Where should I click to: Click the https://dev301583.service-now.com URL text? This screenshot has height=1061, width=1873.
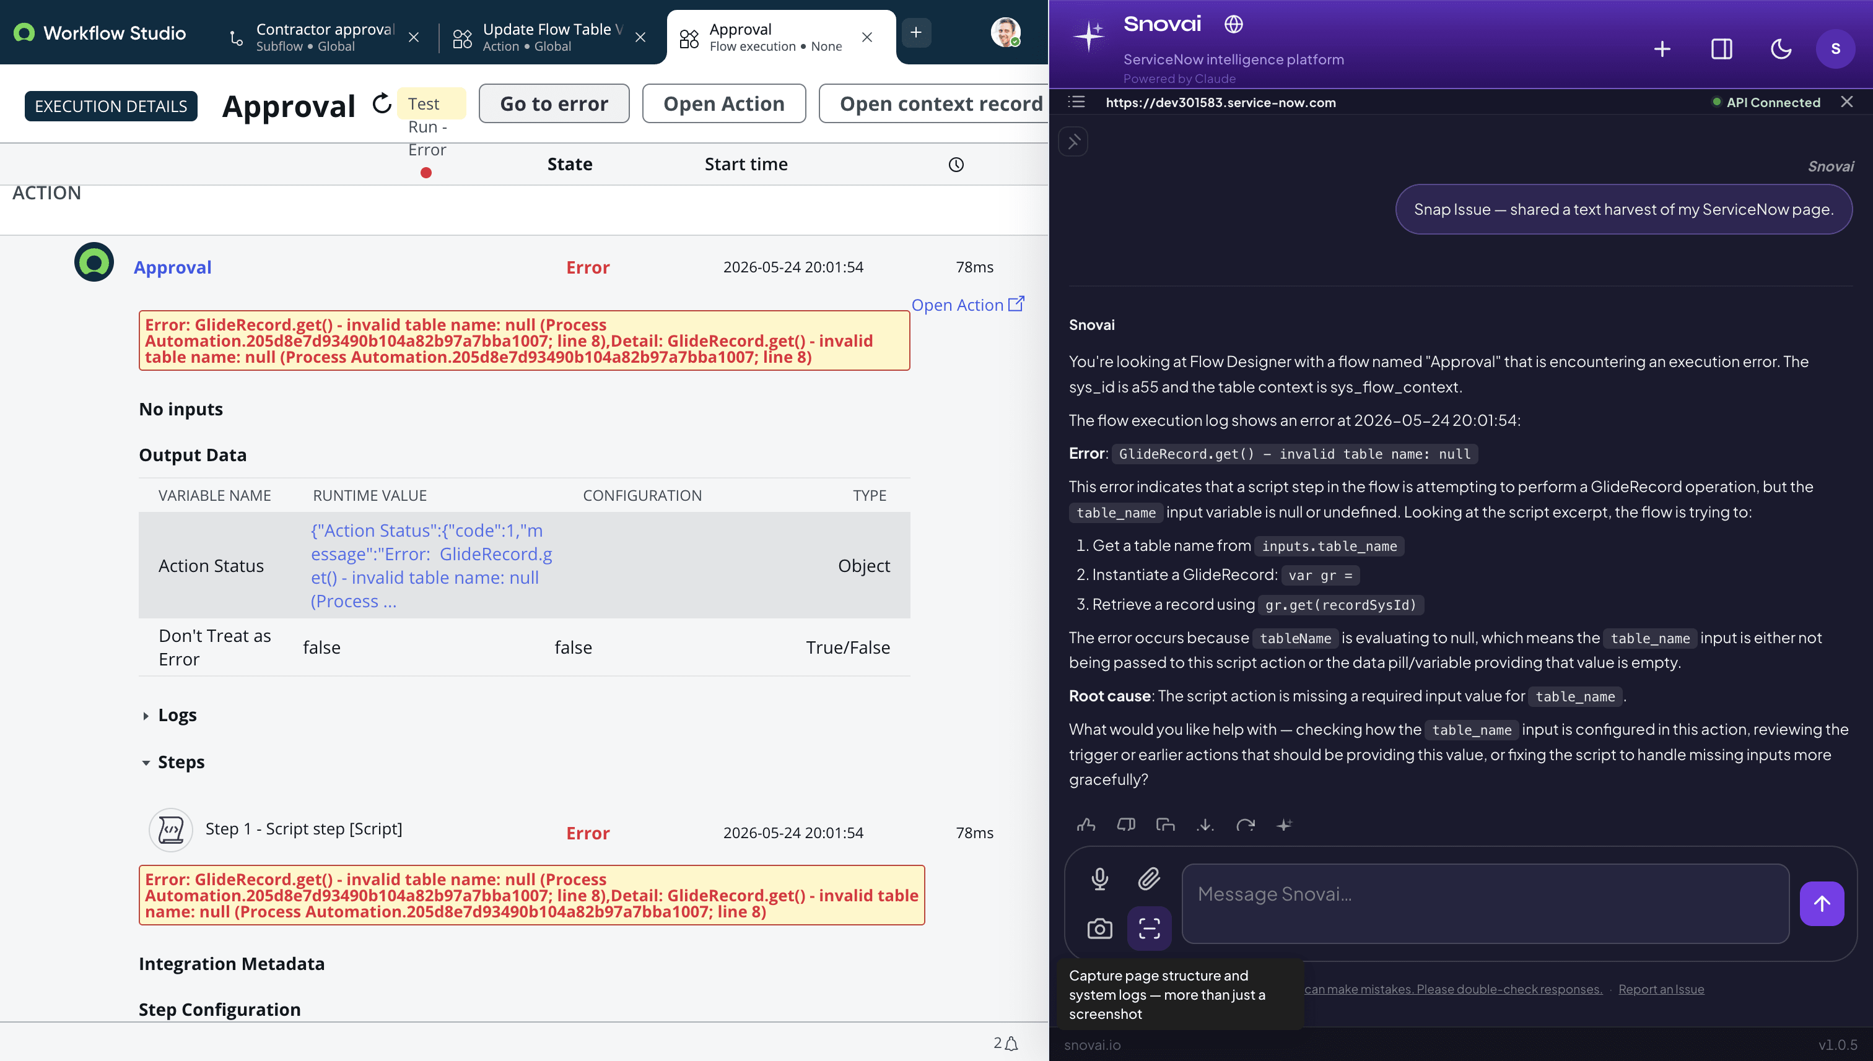coord(1220,103)
